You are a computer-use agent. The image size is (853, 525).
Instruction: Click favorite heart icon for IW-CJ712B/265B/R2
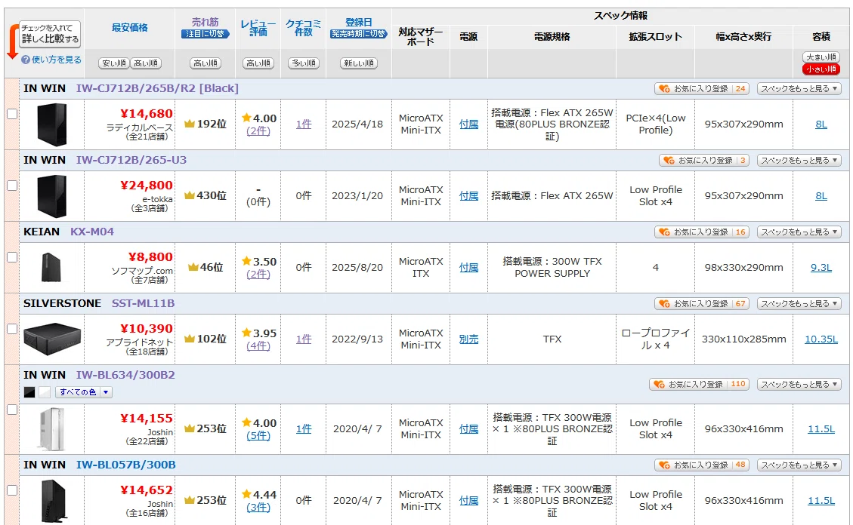click(x=664, y=88)
